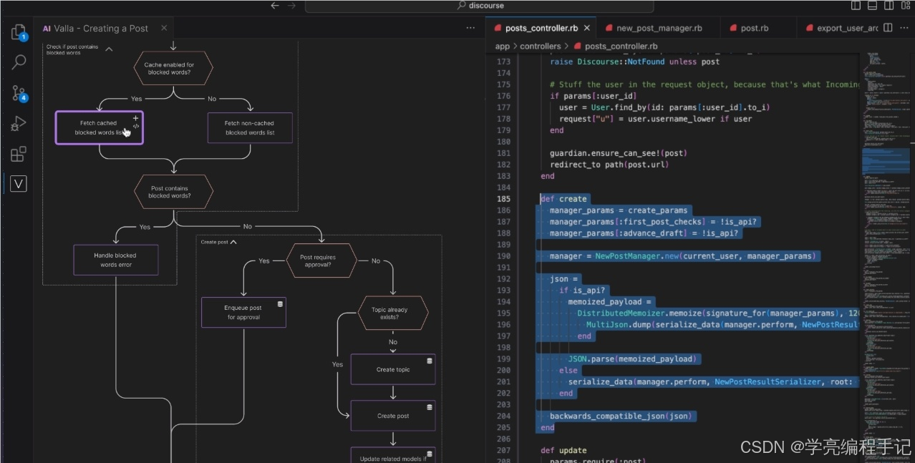Collapse the 'Create post' group chevron
The height and width of the screenshot is (463, 915).
(x=233, y=242)
